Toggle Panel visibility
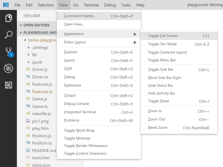The height and width of the screenshot is (167, 223). click(179, 101)
